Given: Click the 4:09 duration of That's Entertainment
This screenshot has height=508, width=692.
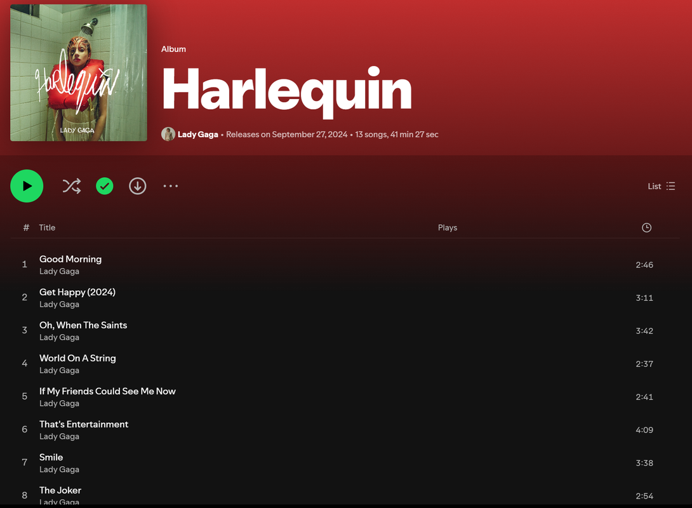Looking at the screenshot, I should [644, 430].
